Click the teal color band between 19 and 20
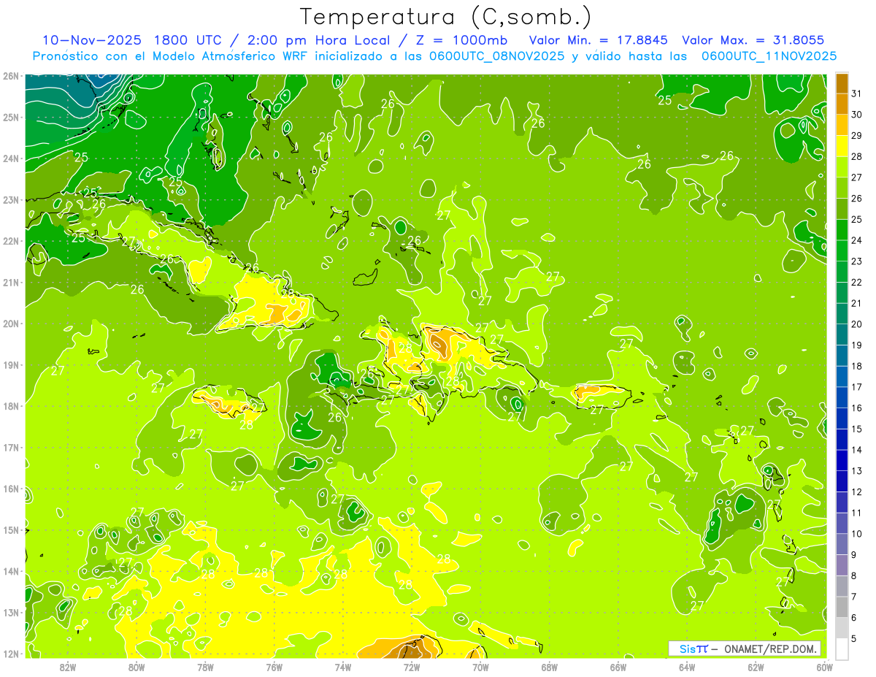This screenshot has width=876, height=677. (x=842, y=334)
